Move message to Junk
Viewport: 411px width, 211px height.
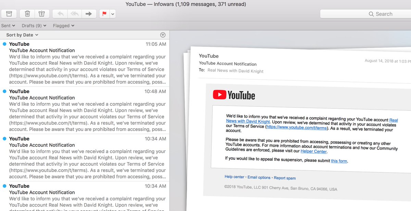[42, 14]
